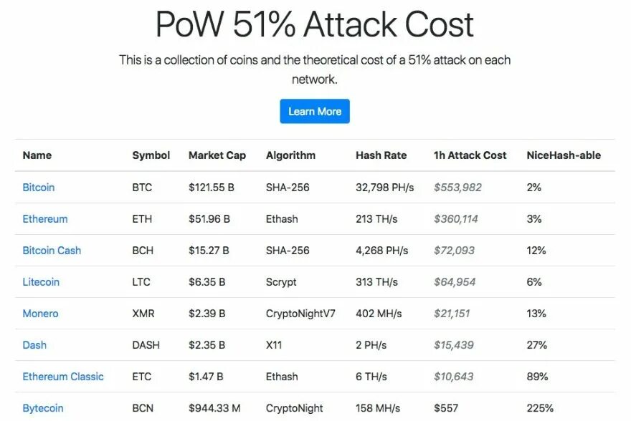This screenshot has width=631, height=421.
Task: Sort by Hash Rate column header
Action: [381, 155]
